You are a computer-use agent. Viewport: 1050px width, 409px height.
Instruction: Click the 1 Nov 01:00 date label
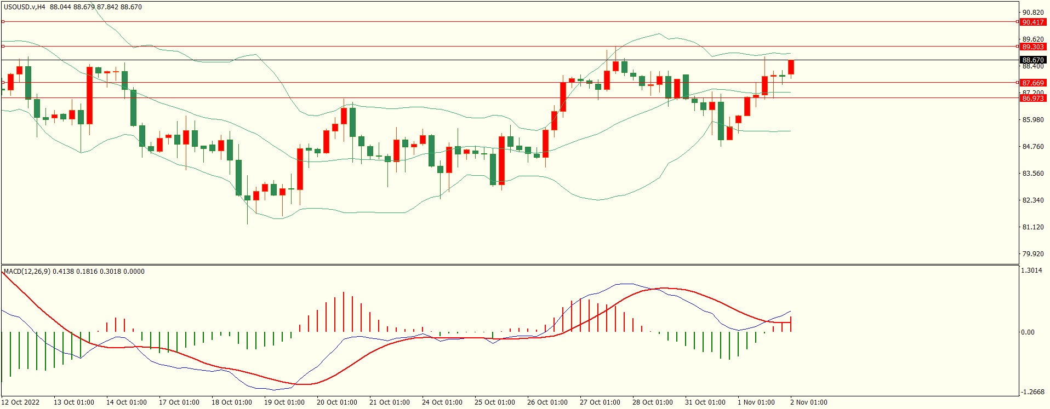[x=756, y=402]
